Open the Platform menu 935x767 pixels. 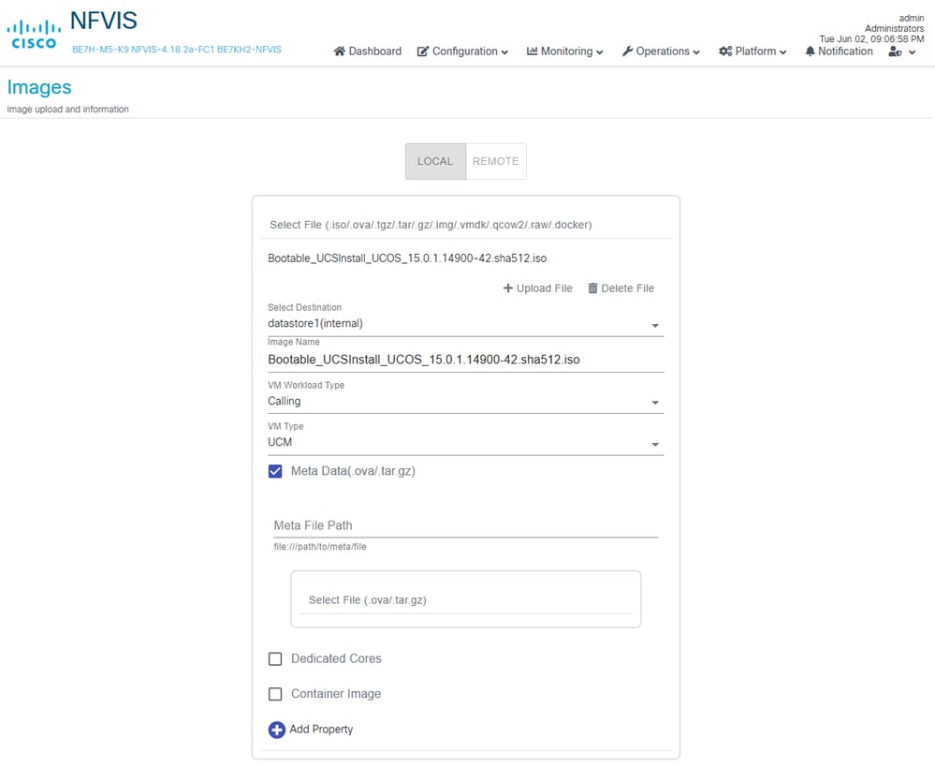[752, 52]
